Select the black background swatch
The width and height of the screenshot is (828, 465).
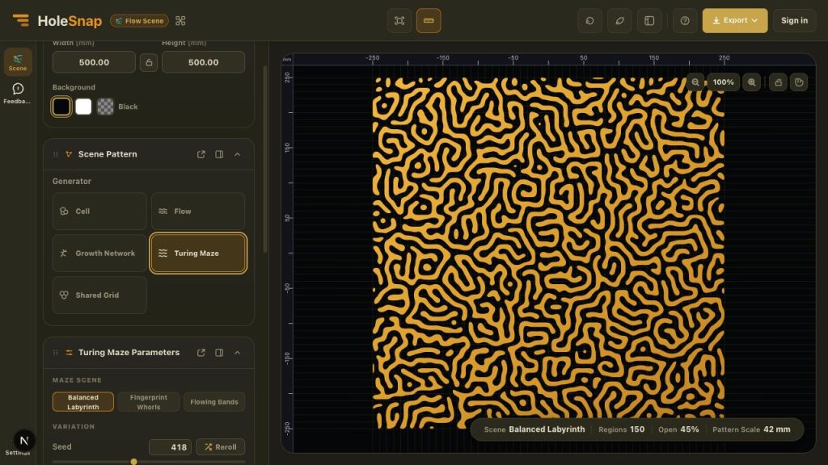[61, 107]
